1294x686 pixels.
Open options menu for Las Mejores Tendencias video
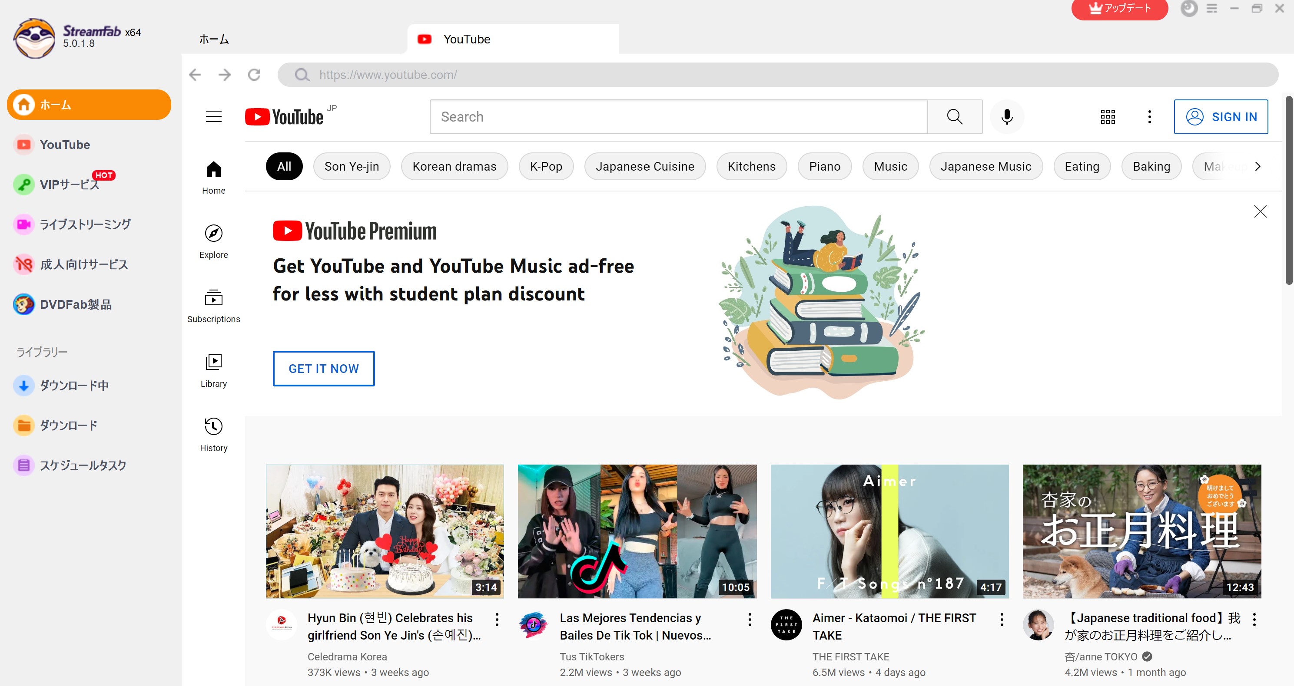coord(750,619)
